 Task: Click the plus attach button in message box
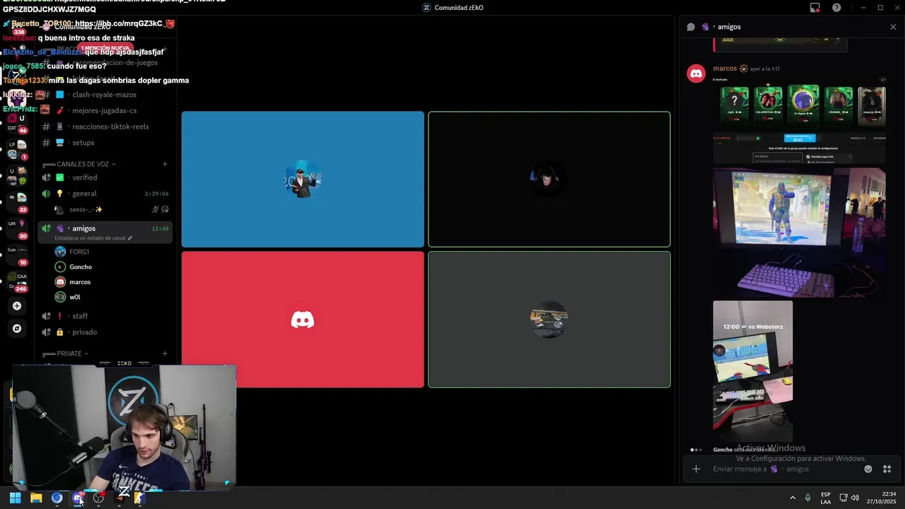point(696,469)
